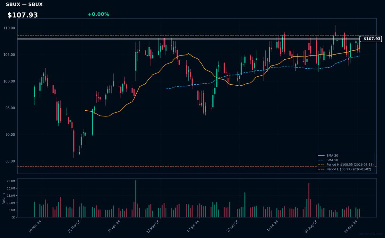Click the 90.00 price axis label
The height and width of the screenshot is (238, 385).
[x=11, y=134]
